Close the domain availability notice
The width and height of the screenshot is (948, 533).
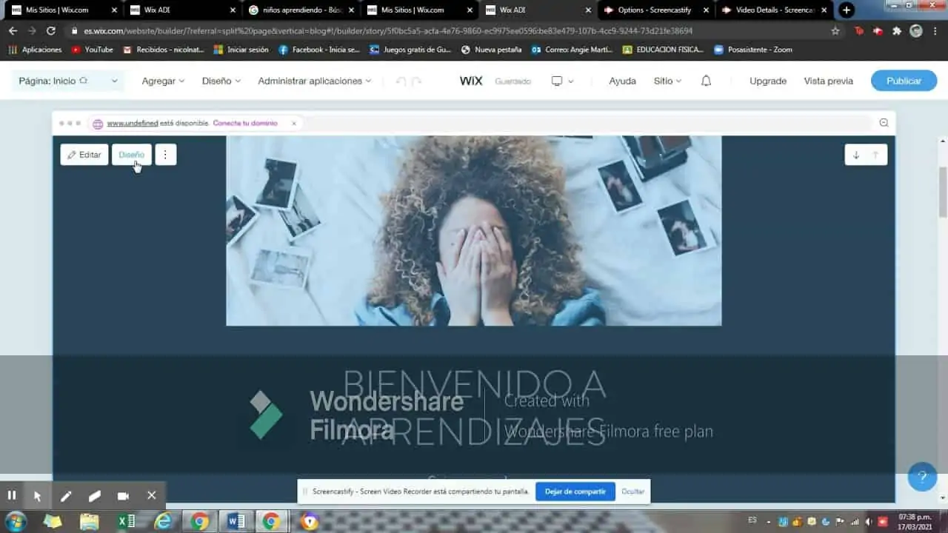[294, 124]
